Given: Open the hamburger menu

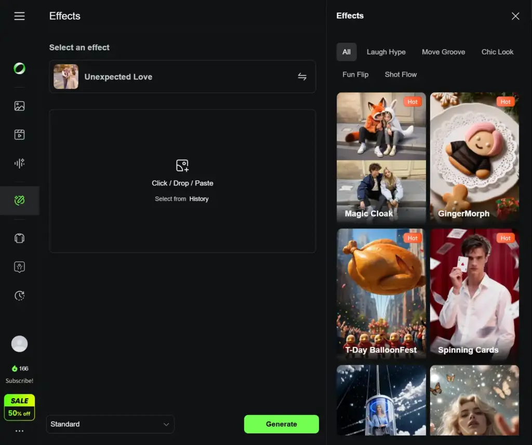Looking at the screenshot, I should [x=19, y=16].
